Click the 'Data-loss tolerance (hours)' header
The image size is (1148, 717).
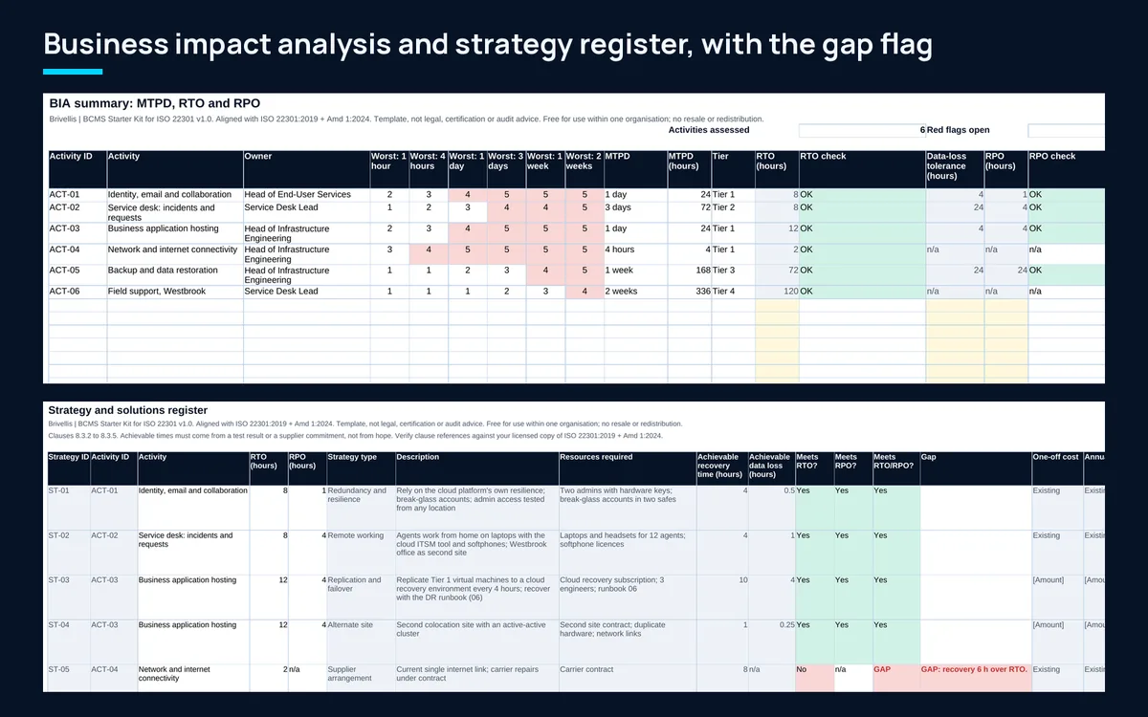tap(955, 168)
